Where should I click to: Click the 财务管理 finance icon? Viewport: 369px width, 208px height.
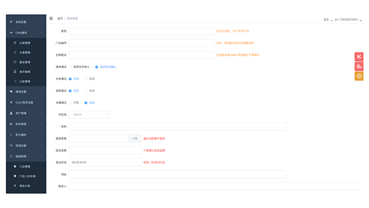pos(11,124)
